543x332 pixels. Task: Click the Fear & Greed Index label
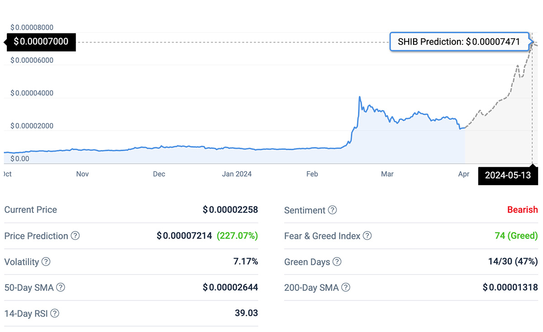click(322, 236)
